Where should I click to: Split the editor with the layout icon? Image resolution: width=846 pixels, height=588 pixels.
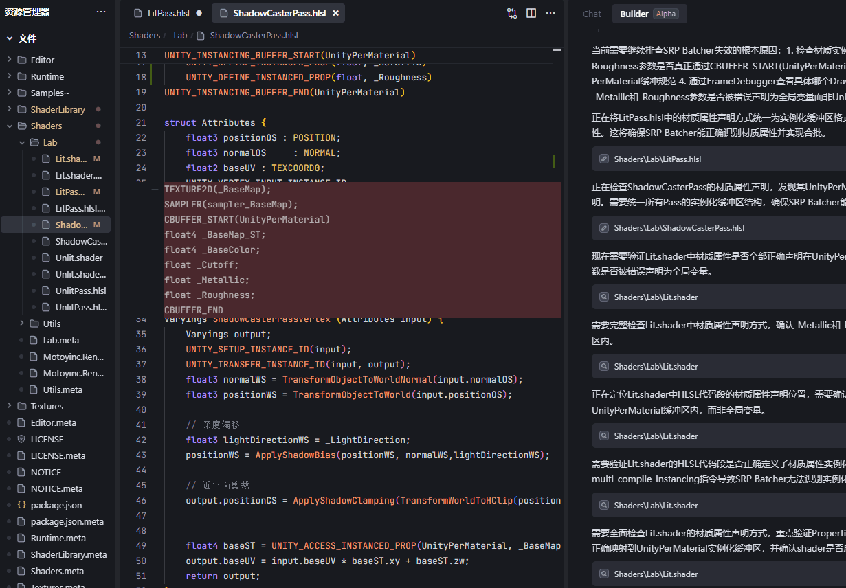coord(531,13)
